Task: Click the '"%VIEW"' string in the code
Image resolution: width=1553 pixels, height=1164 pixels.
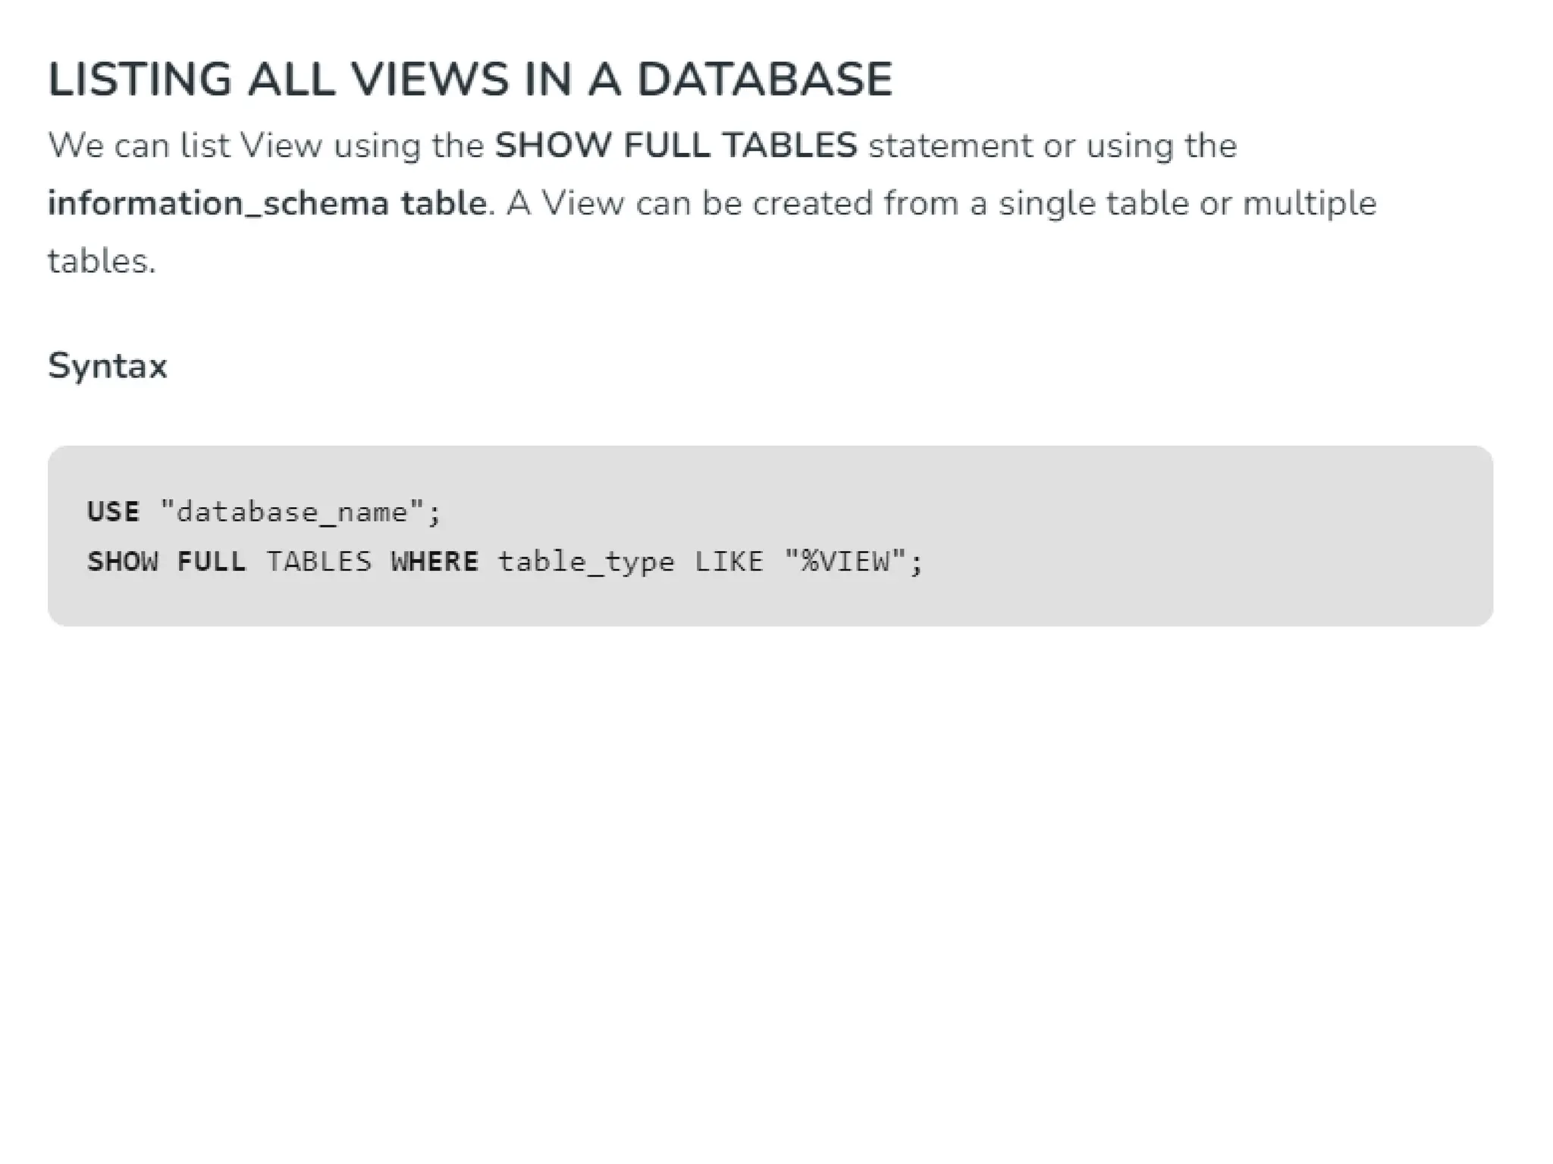Action: pos(846,562)
